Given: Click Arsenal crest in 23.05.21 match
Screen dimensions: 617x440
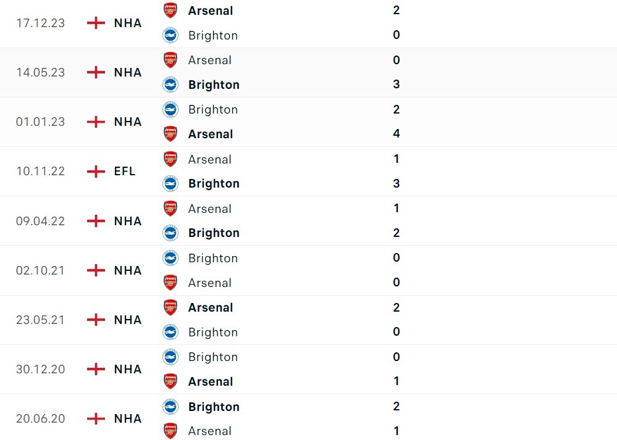Looking at the screenshot, I should 170,307.
